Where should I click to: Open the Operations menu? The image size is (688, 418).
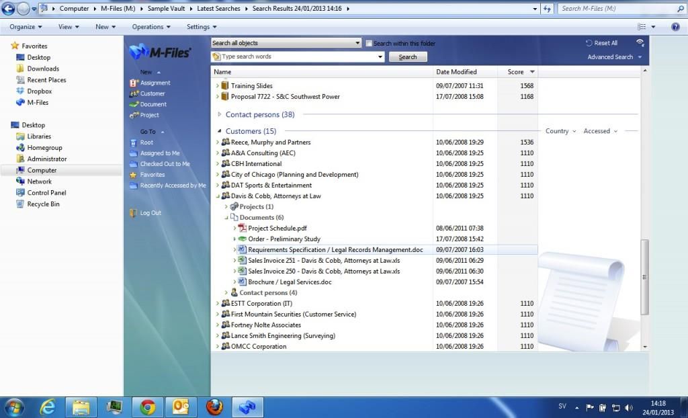[150, 27]
